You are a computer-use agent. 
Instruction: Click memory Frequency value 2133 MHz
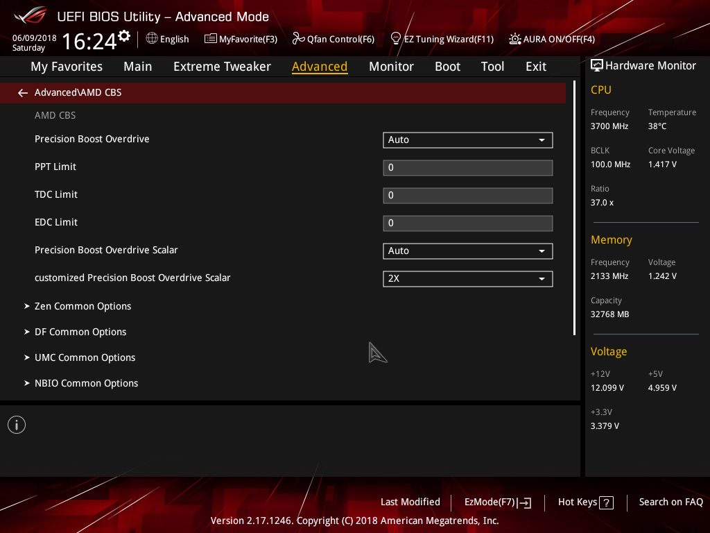(609, 276)
